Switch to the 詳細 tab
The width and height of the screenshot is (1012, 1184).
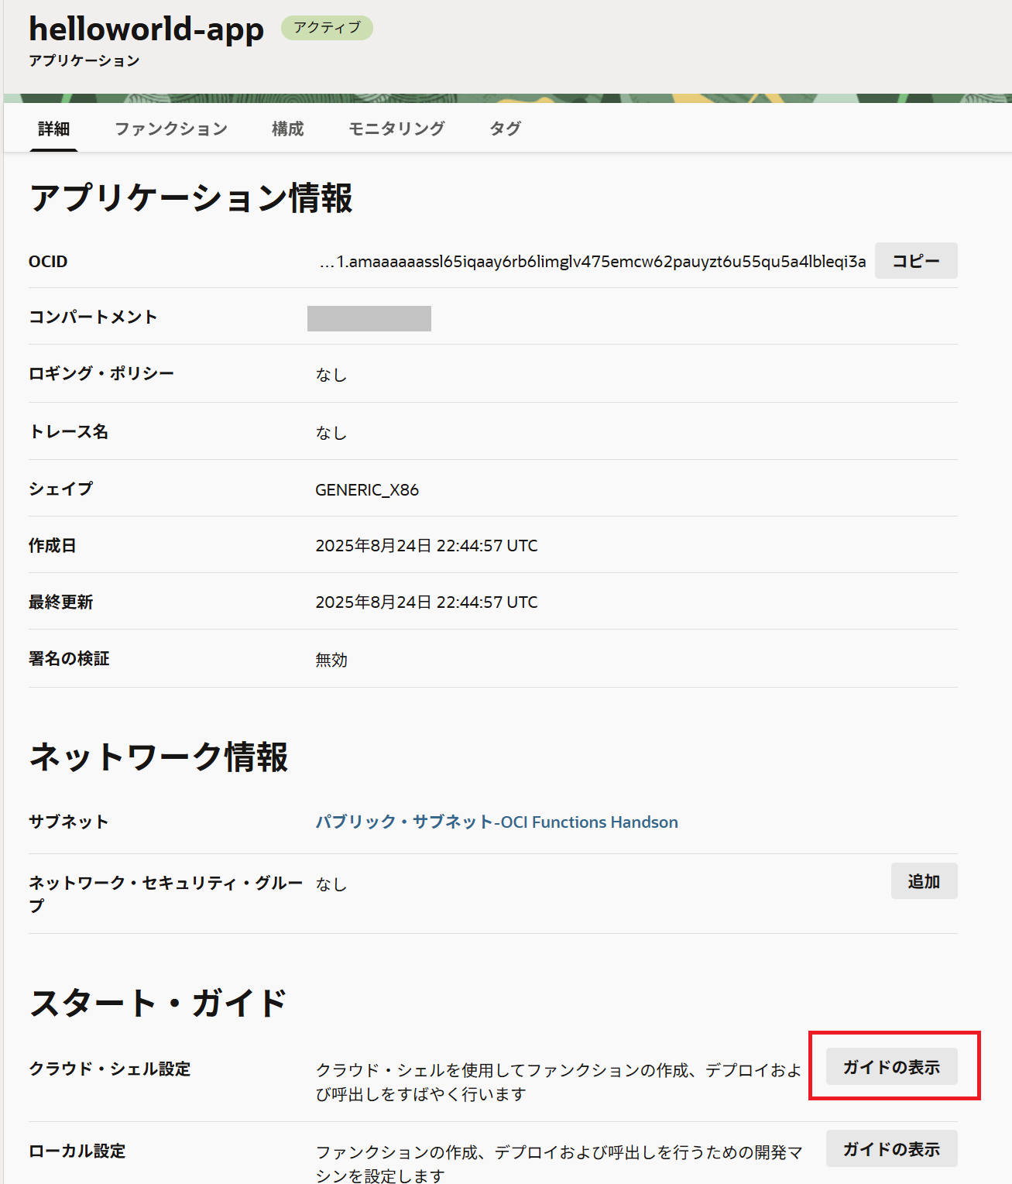pyautogui.click(x=53, y=129)
